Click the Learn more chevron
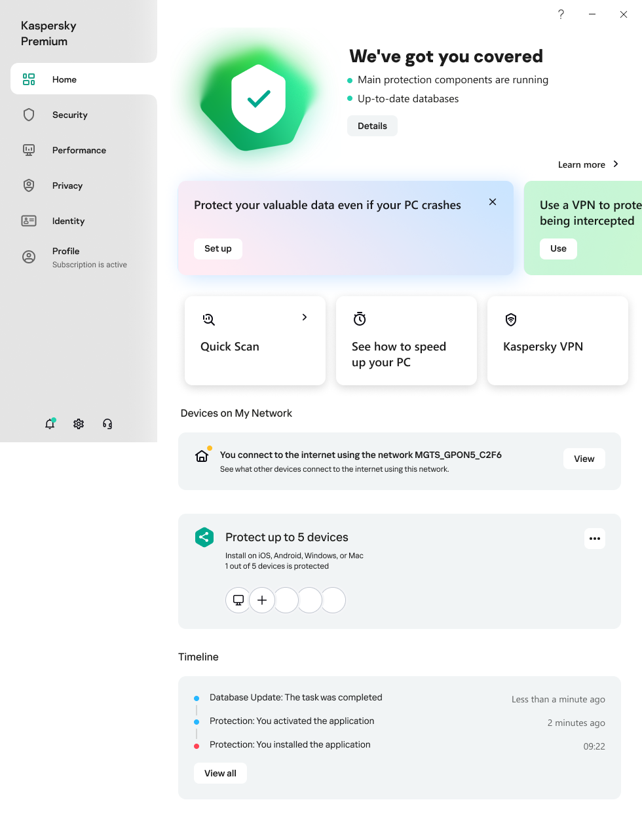Image resolution: width=642 pixels, height=819 pixels. coord(614,164)
